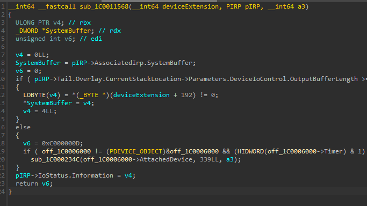Select the PIRP type in the signature
Screen dimensions: 367x206
[x=234, y=6]
